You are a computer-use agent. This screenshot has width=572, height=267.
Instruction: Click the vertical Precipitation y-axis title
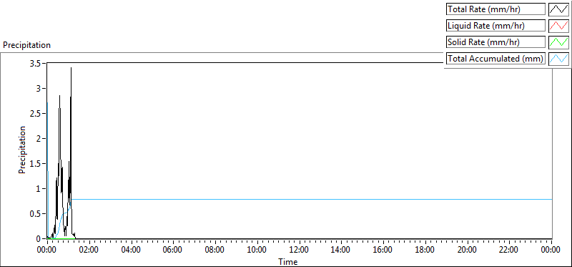tap(22, 150)
